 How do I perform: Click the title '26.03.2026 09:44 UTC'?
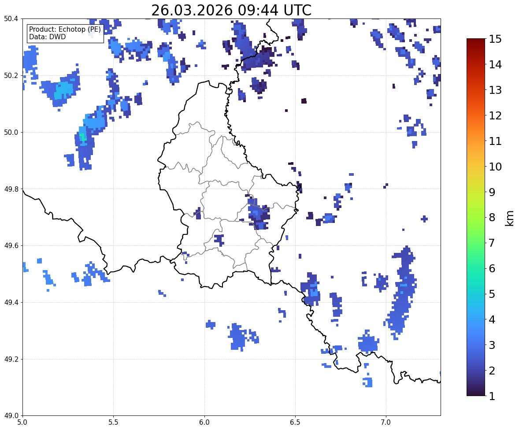pyautogui.click(x=231, y=10)
